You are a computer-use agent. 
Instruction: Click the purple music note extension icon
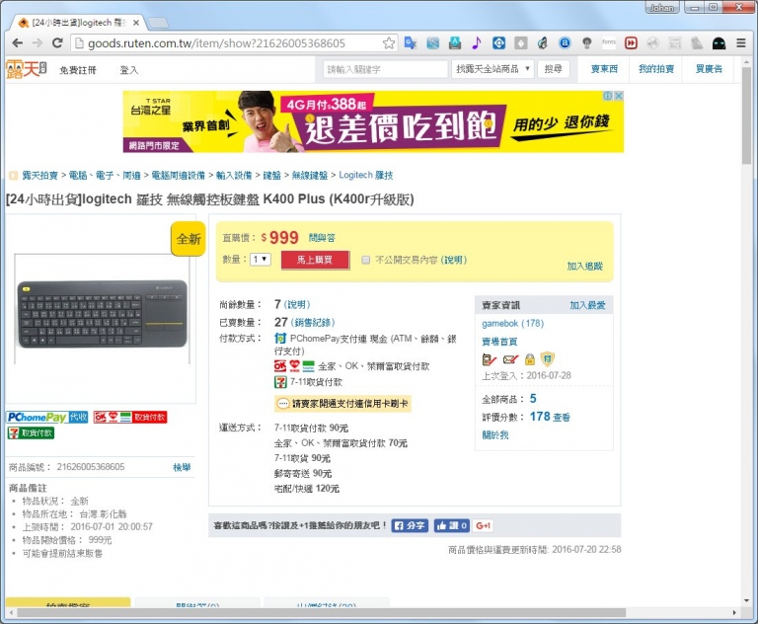point(476,43)
